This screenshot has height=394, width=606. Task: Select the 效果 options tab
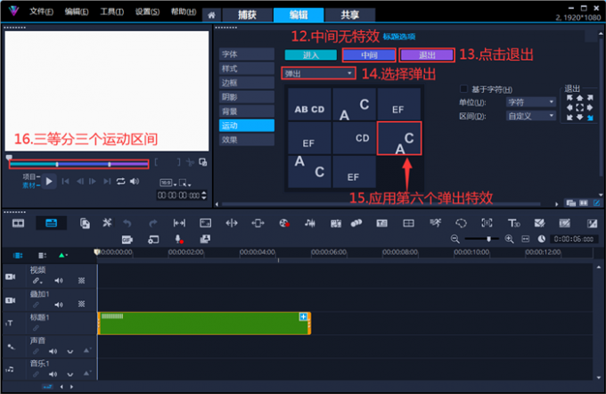pyautogui.click(x=247, y=140)
